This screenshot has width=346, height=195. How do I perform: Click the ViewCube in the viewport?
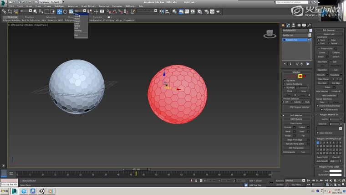pos(270,33)
